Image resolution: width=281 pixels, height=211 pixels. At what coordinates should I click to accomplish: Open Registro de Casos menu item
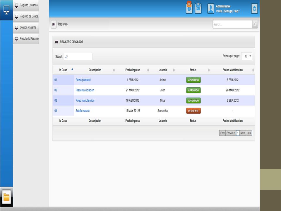pyautogui.click(x=26, y=16)
